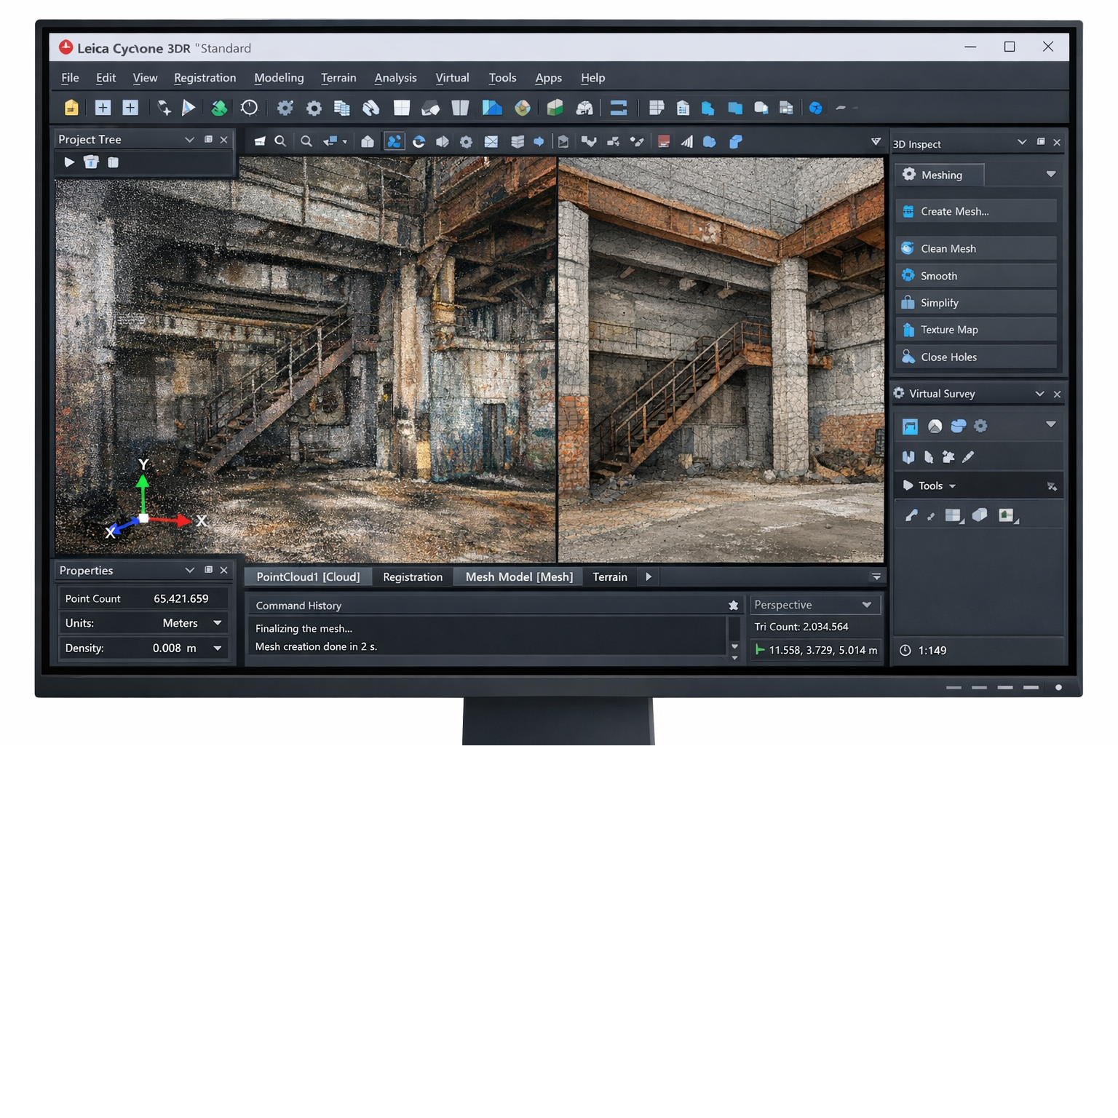Open the Units dropdown showing Meters
The image size is (1118, 1118).
click(217, 623)
